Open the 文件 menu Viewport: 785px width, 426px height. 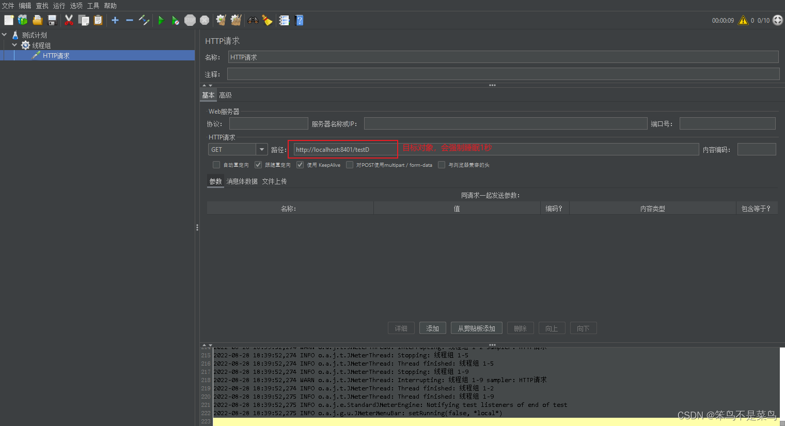pos(8,6)
